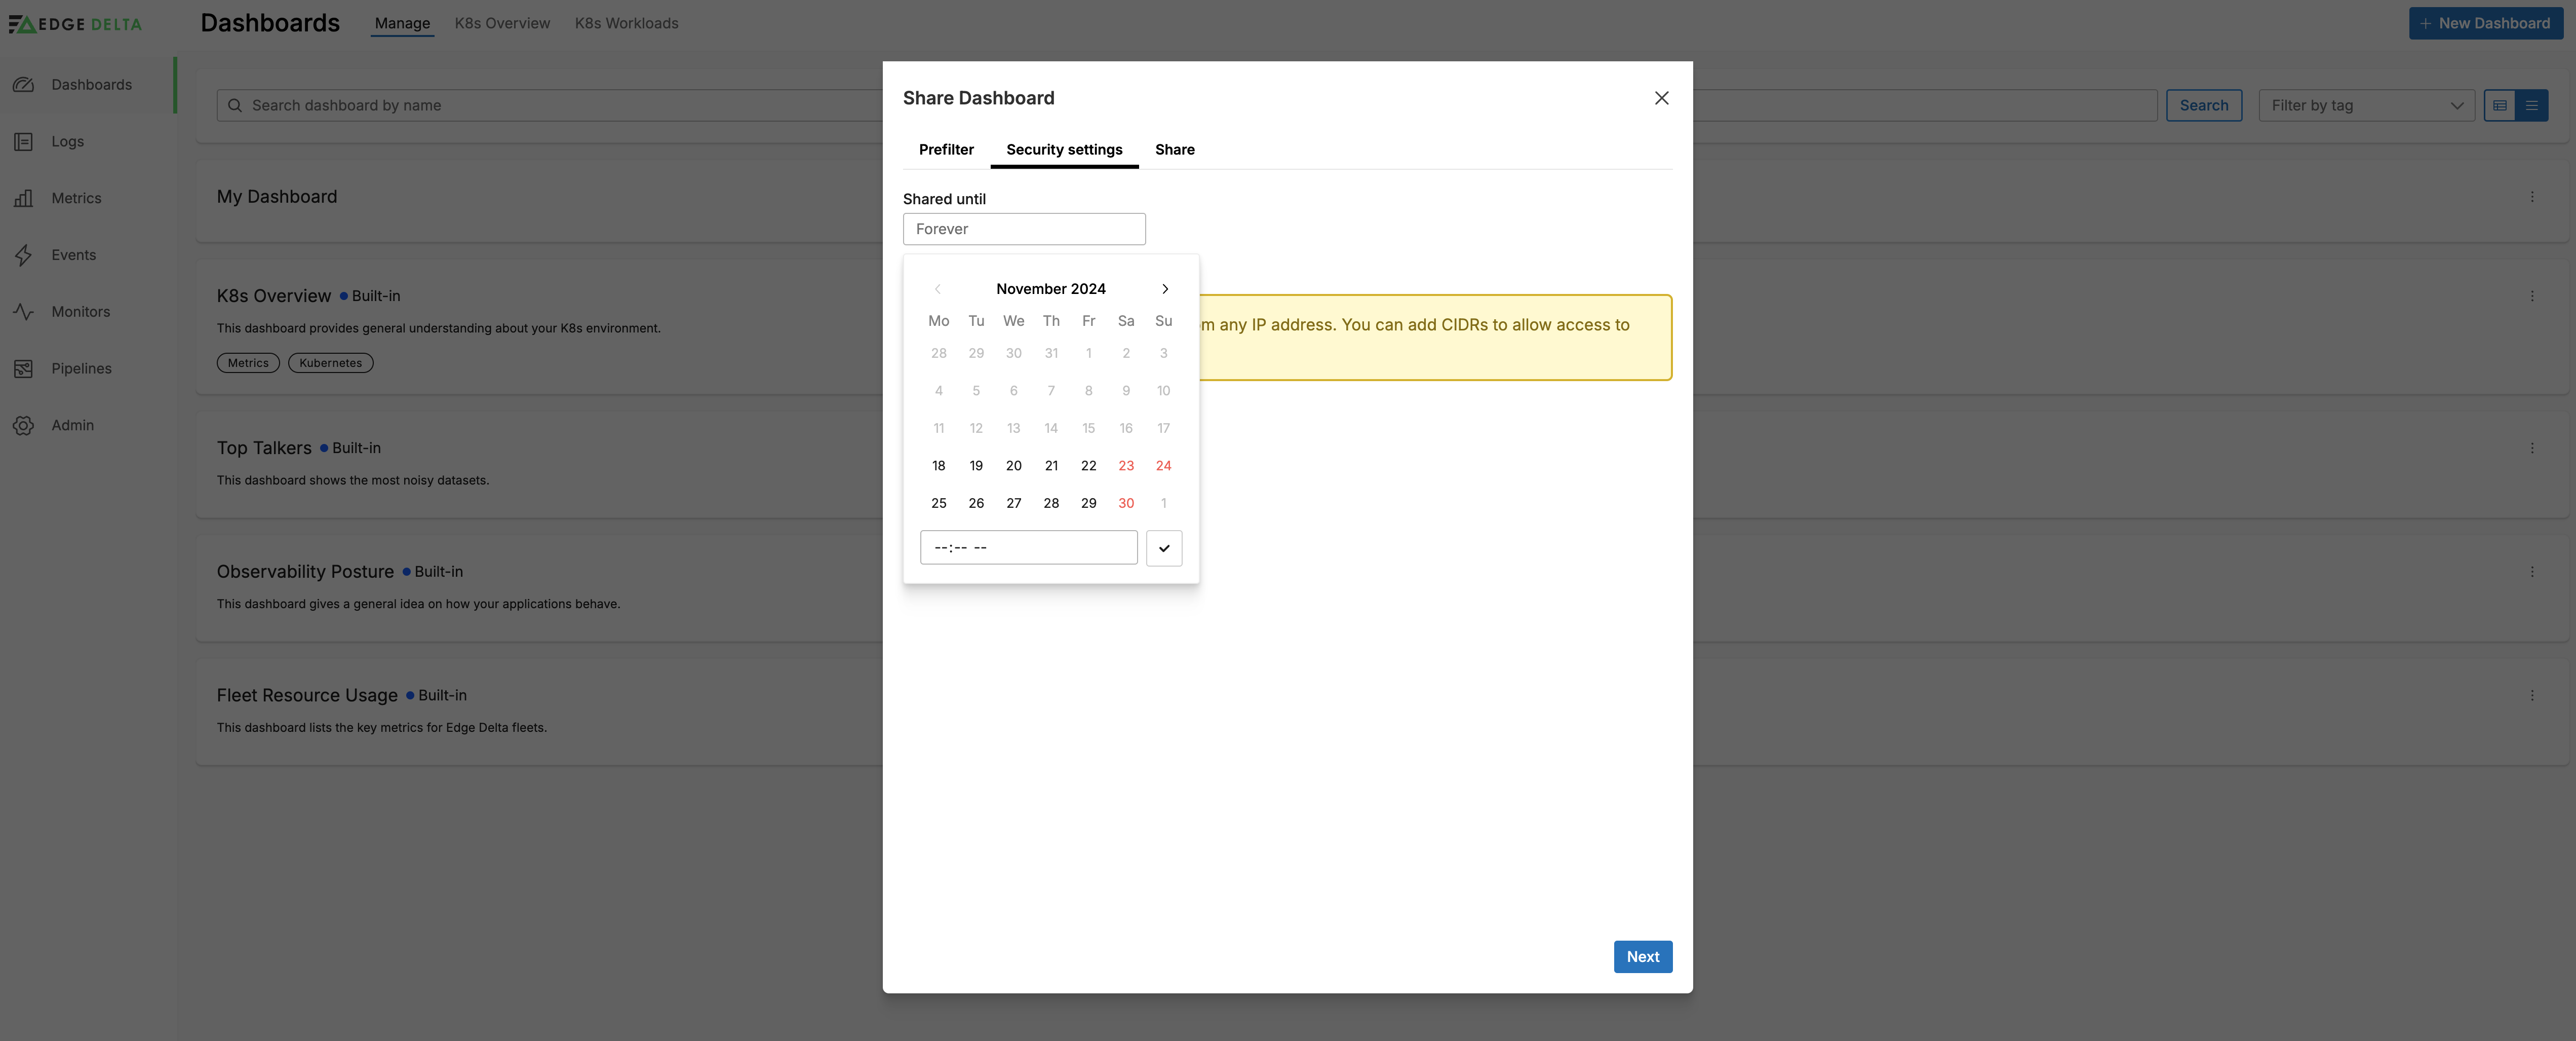Pick November 19 in calendar
This screenshot has height=1041, width=2576.
976,466
